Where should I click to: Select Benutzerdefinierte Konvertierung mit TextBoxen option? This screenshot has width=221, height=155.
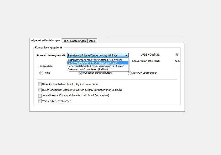click(x=98, y=66)
